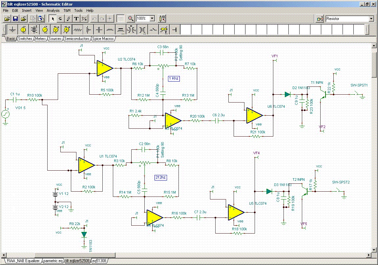Select the Text (T) tool
The image size is (378, 265).
point(76,19)
